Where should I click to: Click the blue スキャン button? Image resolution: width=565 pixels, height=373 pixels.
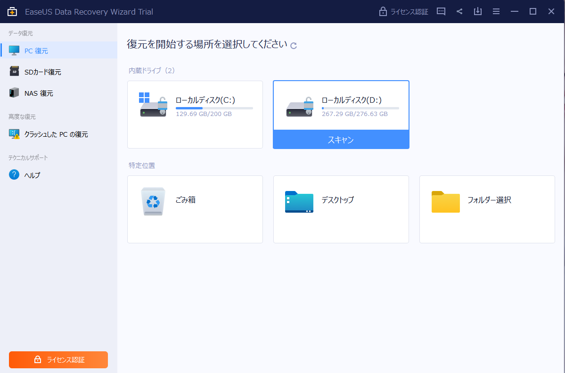point(341,139)
